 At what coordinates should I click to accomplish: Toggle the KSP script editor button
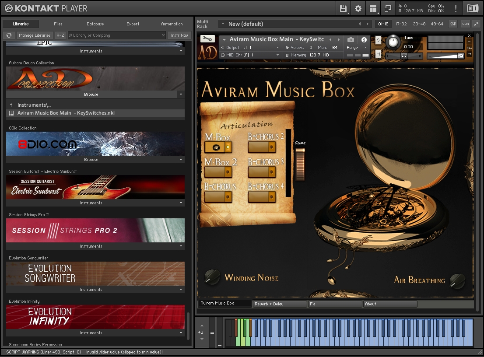(x=452, y=24)
